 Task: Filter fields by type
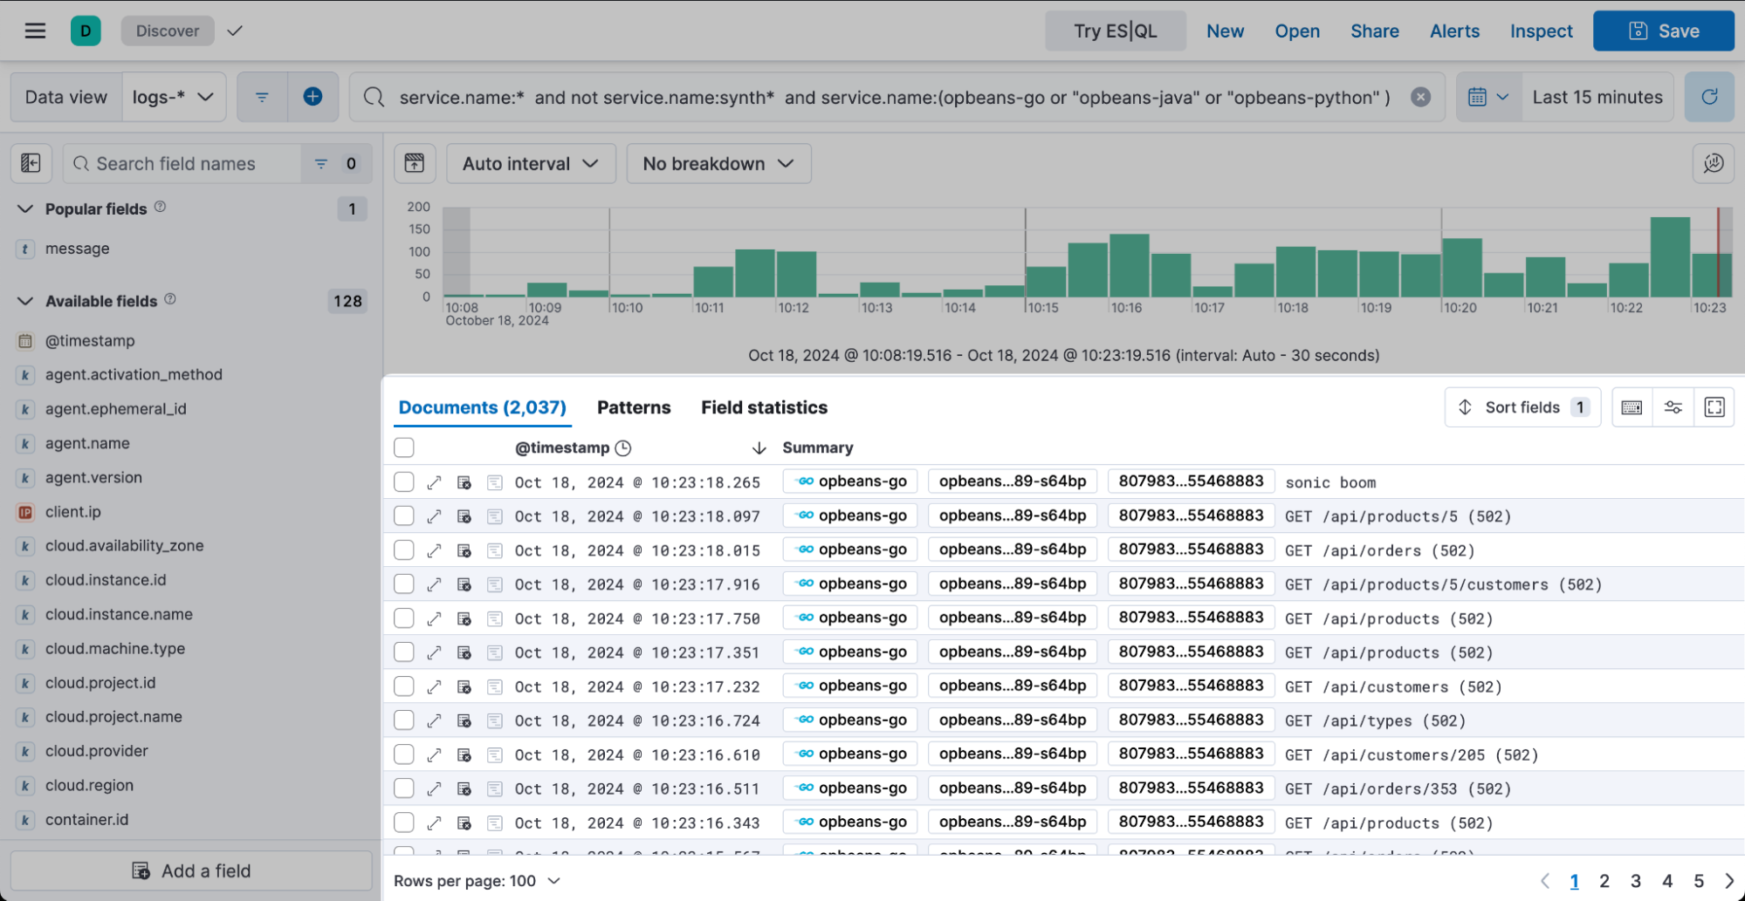(x=336, y=164)
